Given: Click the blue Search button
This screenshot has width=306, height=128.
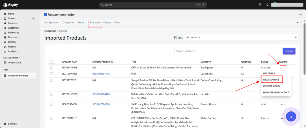Looking at the screenshot, I should (x=289, y=51).
